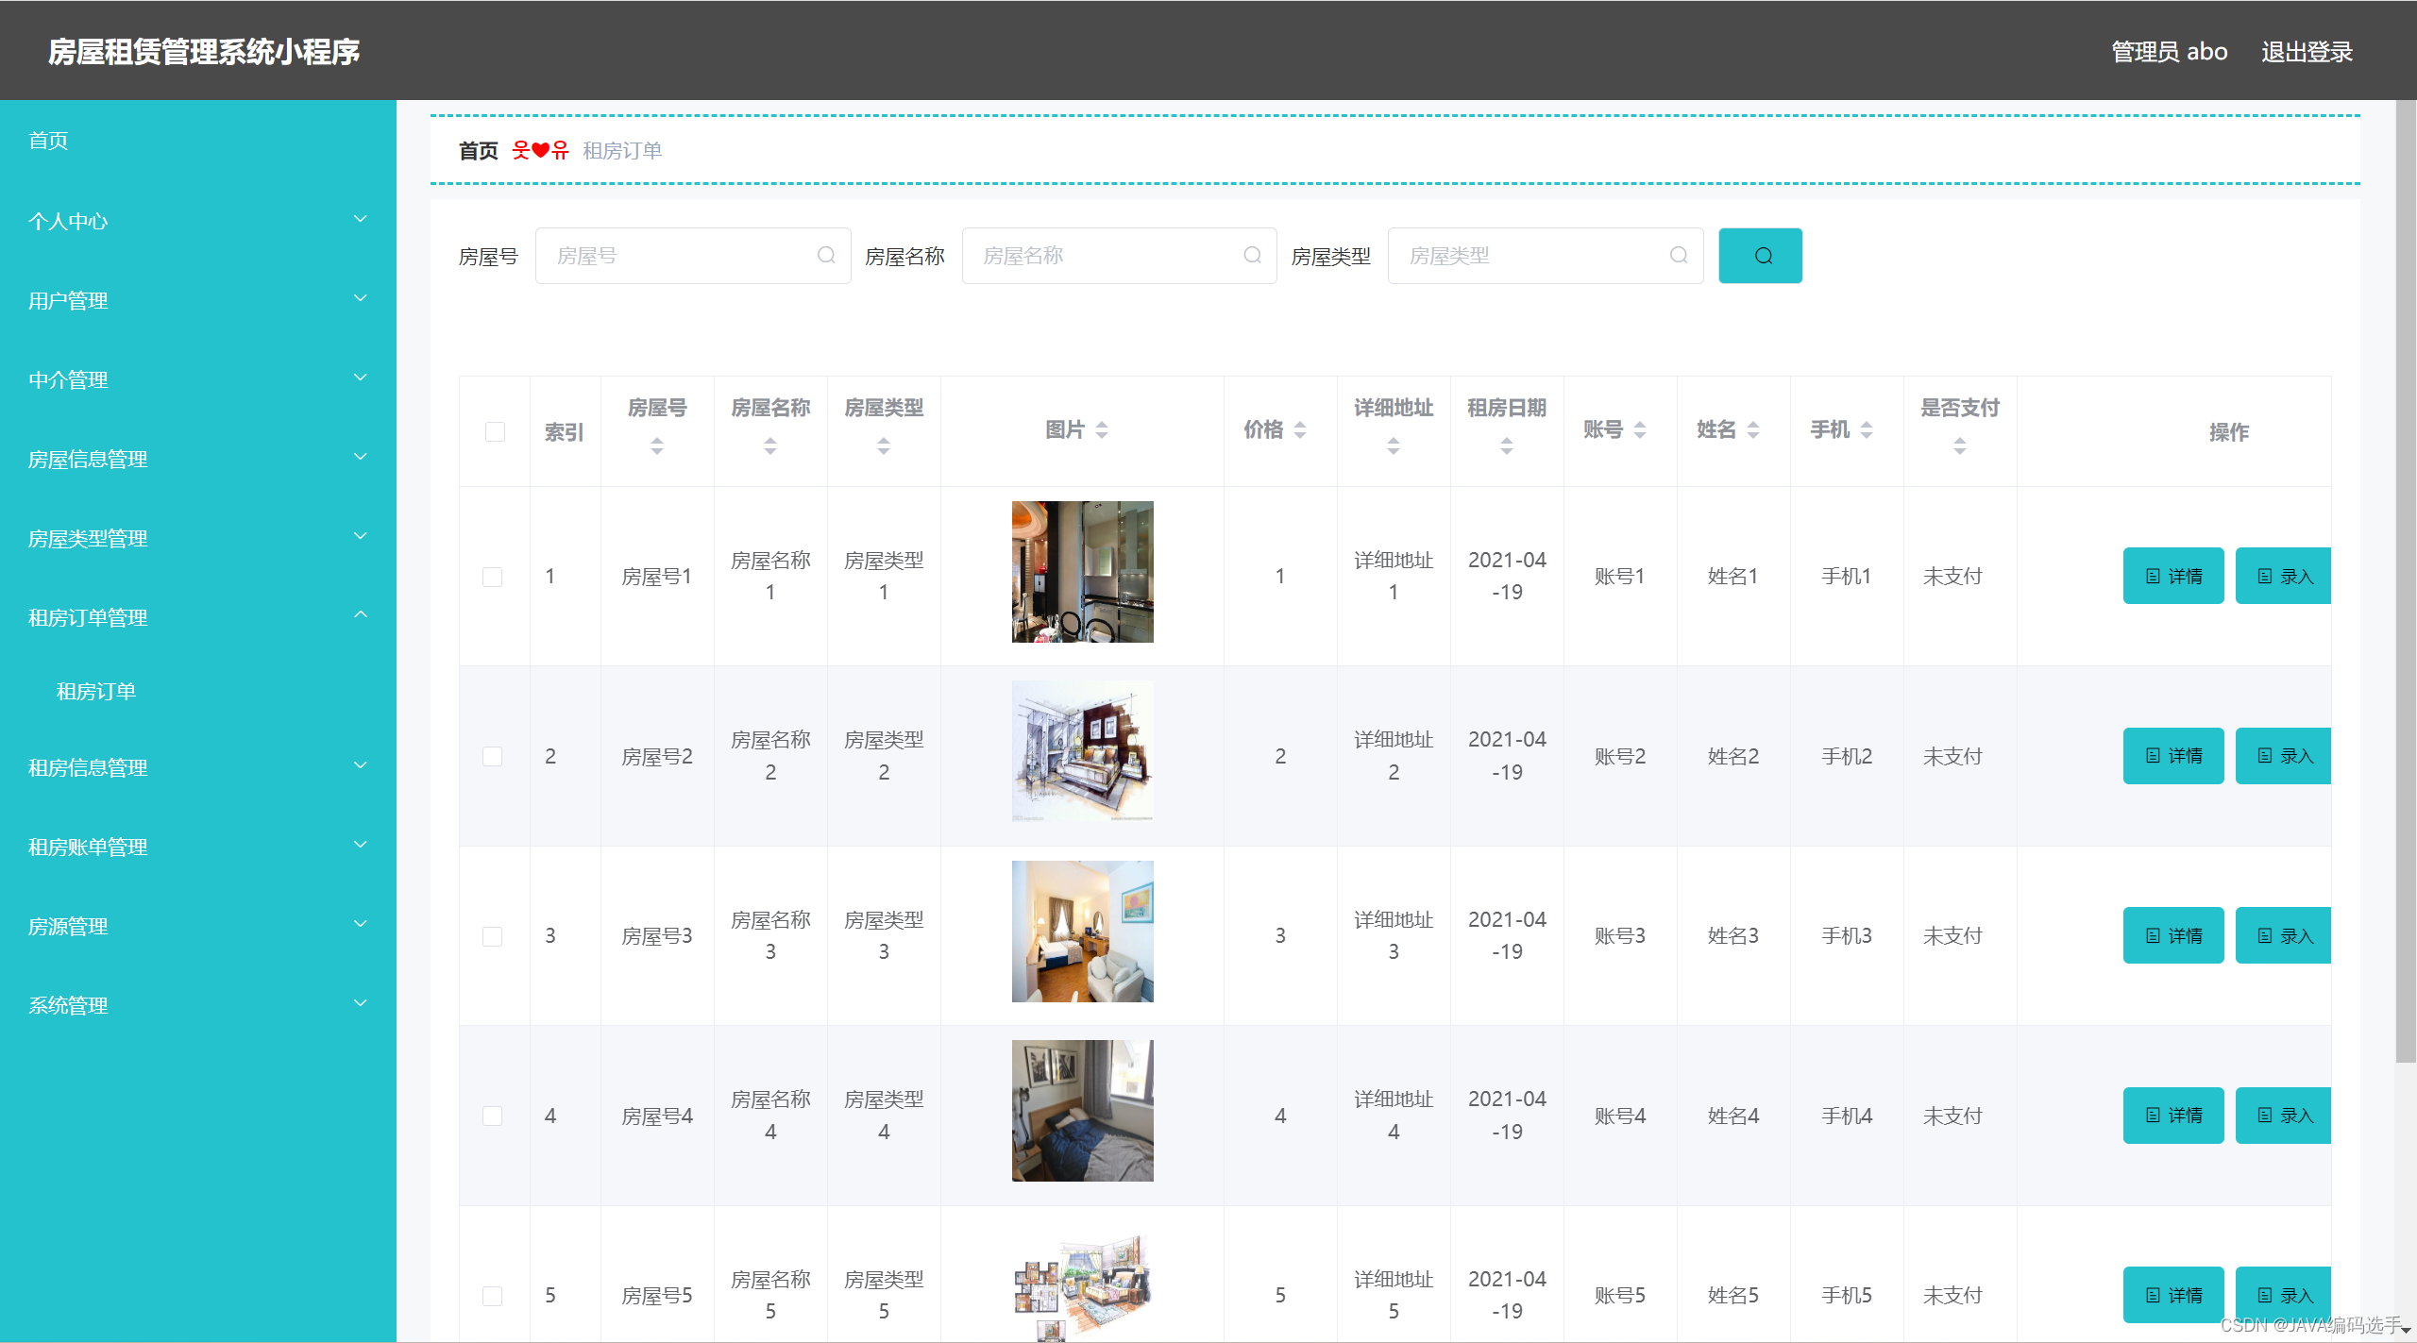The height and width of the screenshot is (1343, 2417).
Task: Click 租房订单 breadcrumb text
Action: (x=622, y=150)
